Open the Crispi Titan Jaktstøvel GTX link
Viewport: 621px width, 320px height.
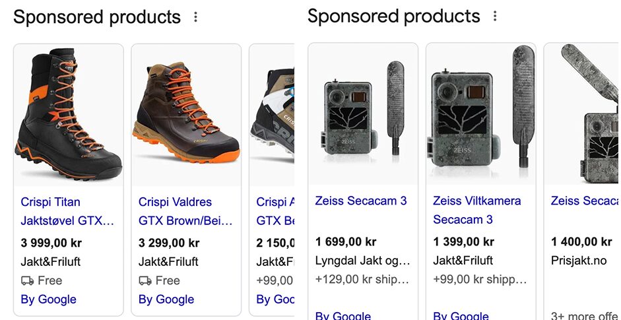[x=67, y=211]
